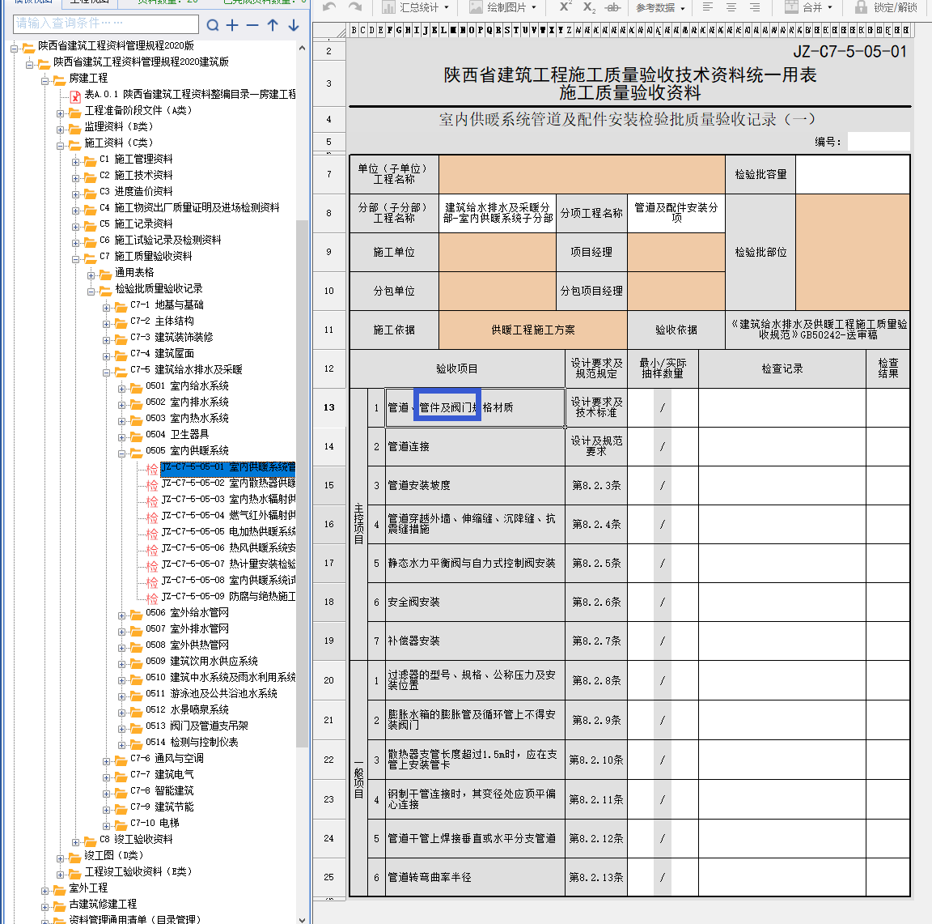
Task: Expand the 工程准备阶段文件（A类） node
Action: pyautogui.click(x=61, y=113)
